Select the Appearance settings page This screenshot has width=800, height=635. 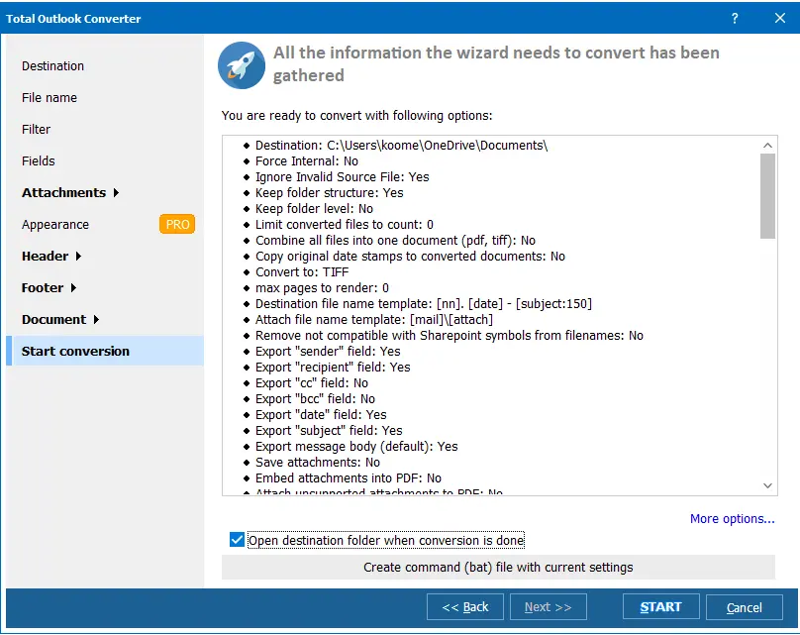click(54, 224)
